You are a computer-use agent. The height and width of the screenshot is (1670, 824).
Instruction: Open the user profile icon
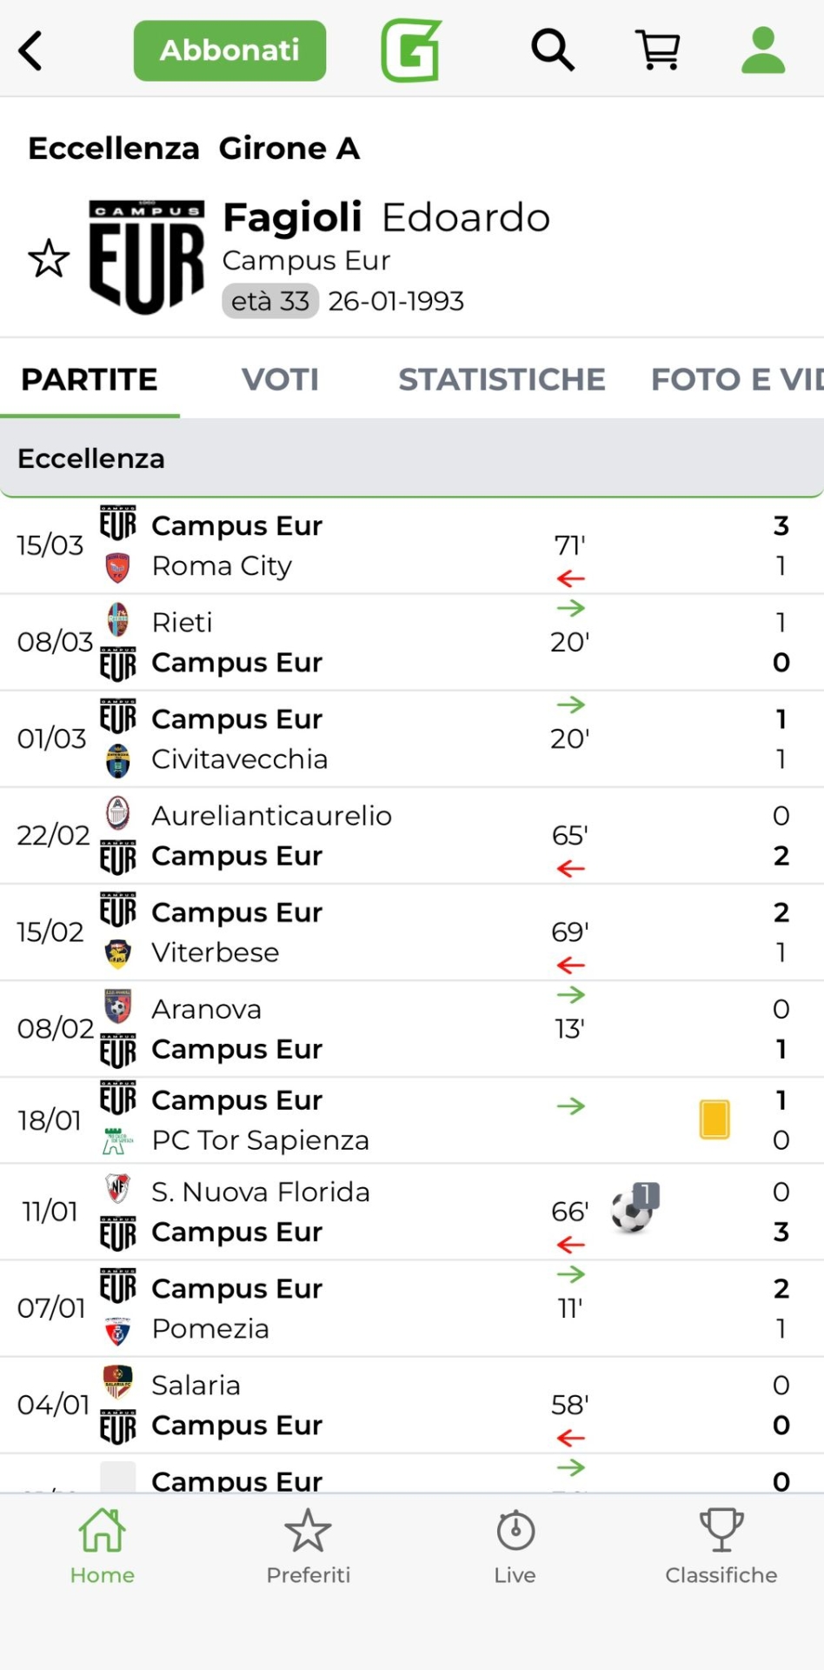click(762, 50)
